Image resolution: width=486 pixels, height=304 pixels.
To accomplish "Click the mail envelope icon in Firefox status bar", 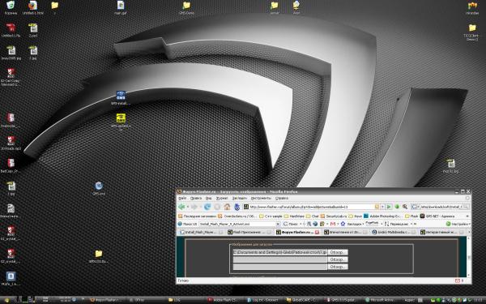I will point(458,280).
